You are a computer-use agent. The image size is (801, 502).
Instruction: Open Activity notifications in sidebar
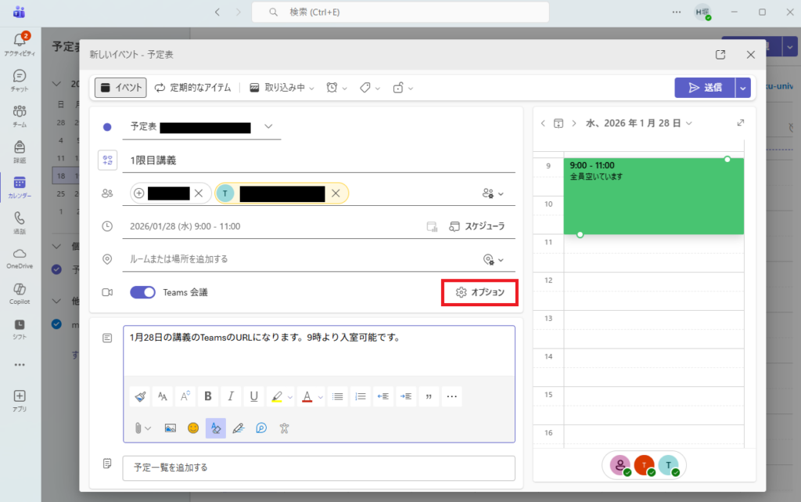(20, 44)
